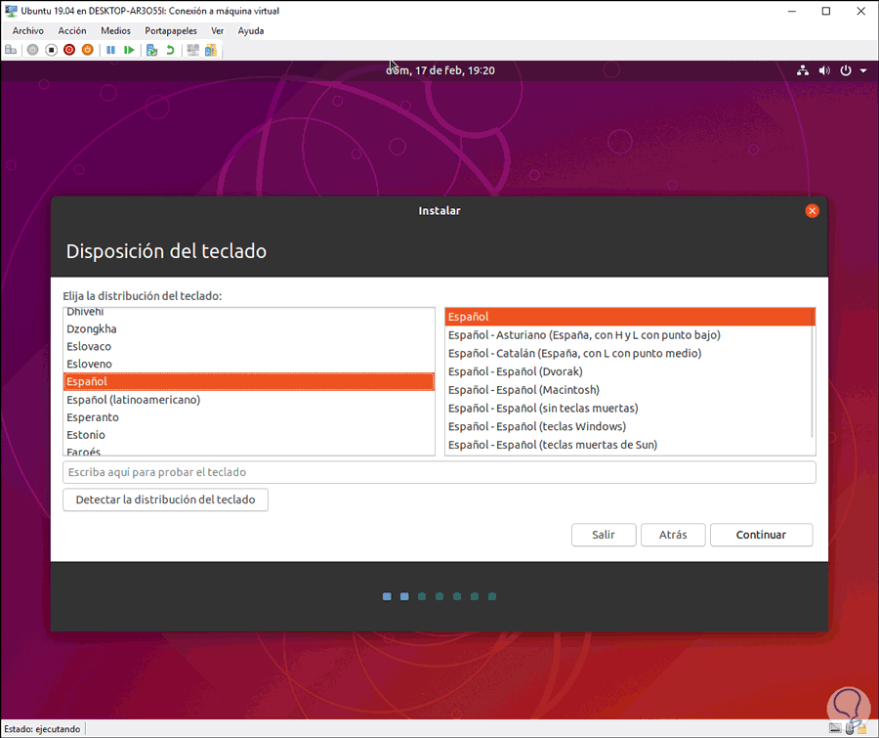This screenshot has width=879, height=738.
Task: Select Español (teclas muertas de Sun) variant
Action: (x=628, y=445)
